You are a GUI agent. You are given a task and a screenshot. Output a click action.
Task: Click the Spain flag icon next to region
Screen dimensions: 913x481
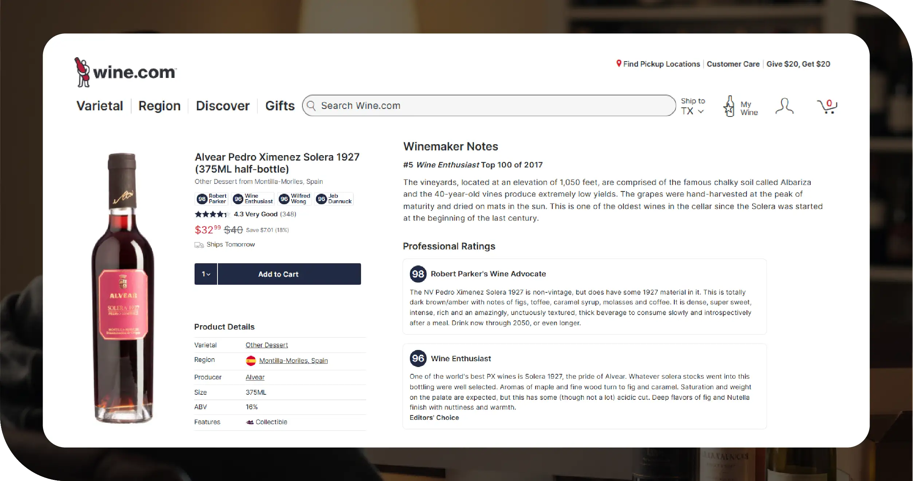point(251,360)
